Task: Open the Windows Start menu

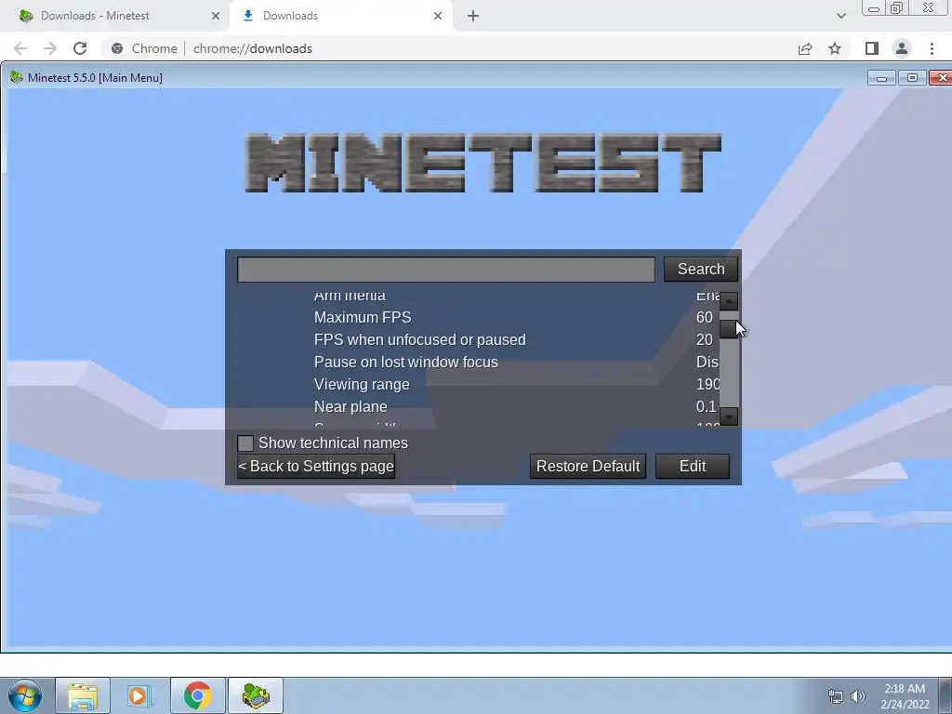Action: [x=25, y=695]
